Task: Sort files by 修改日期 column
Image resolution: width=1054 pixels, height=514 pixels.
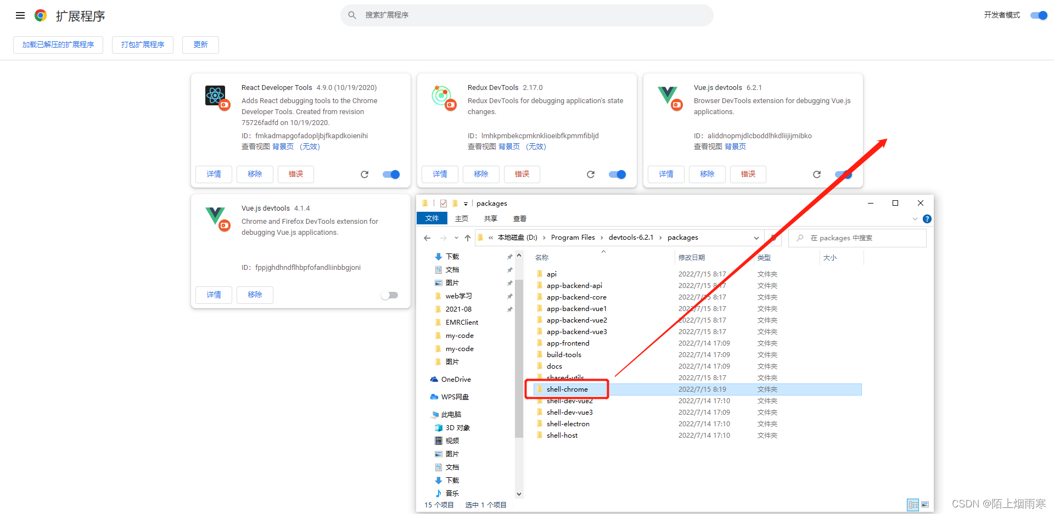Action: click(x=713, y=258)
